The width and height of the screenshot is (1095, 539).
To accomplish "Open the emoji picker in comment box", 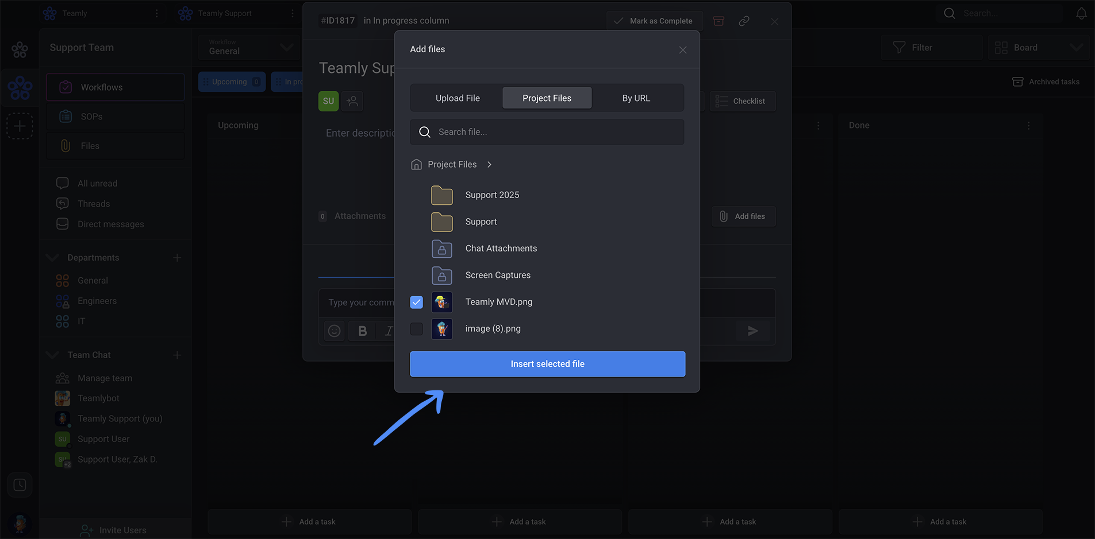I will pos(334,331).
